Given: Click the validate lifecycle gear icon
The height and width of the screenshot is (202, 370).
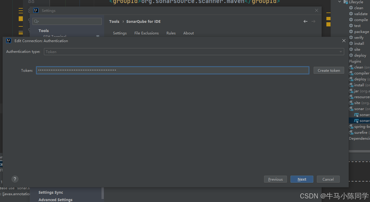Looking at the screenshot, I should coord(351,14).
